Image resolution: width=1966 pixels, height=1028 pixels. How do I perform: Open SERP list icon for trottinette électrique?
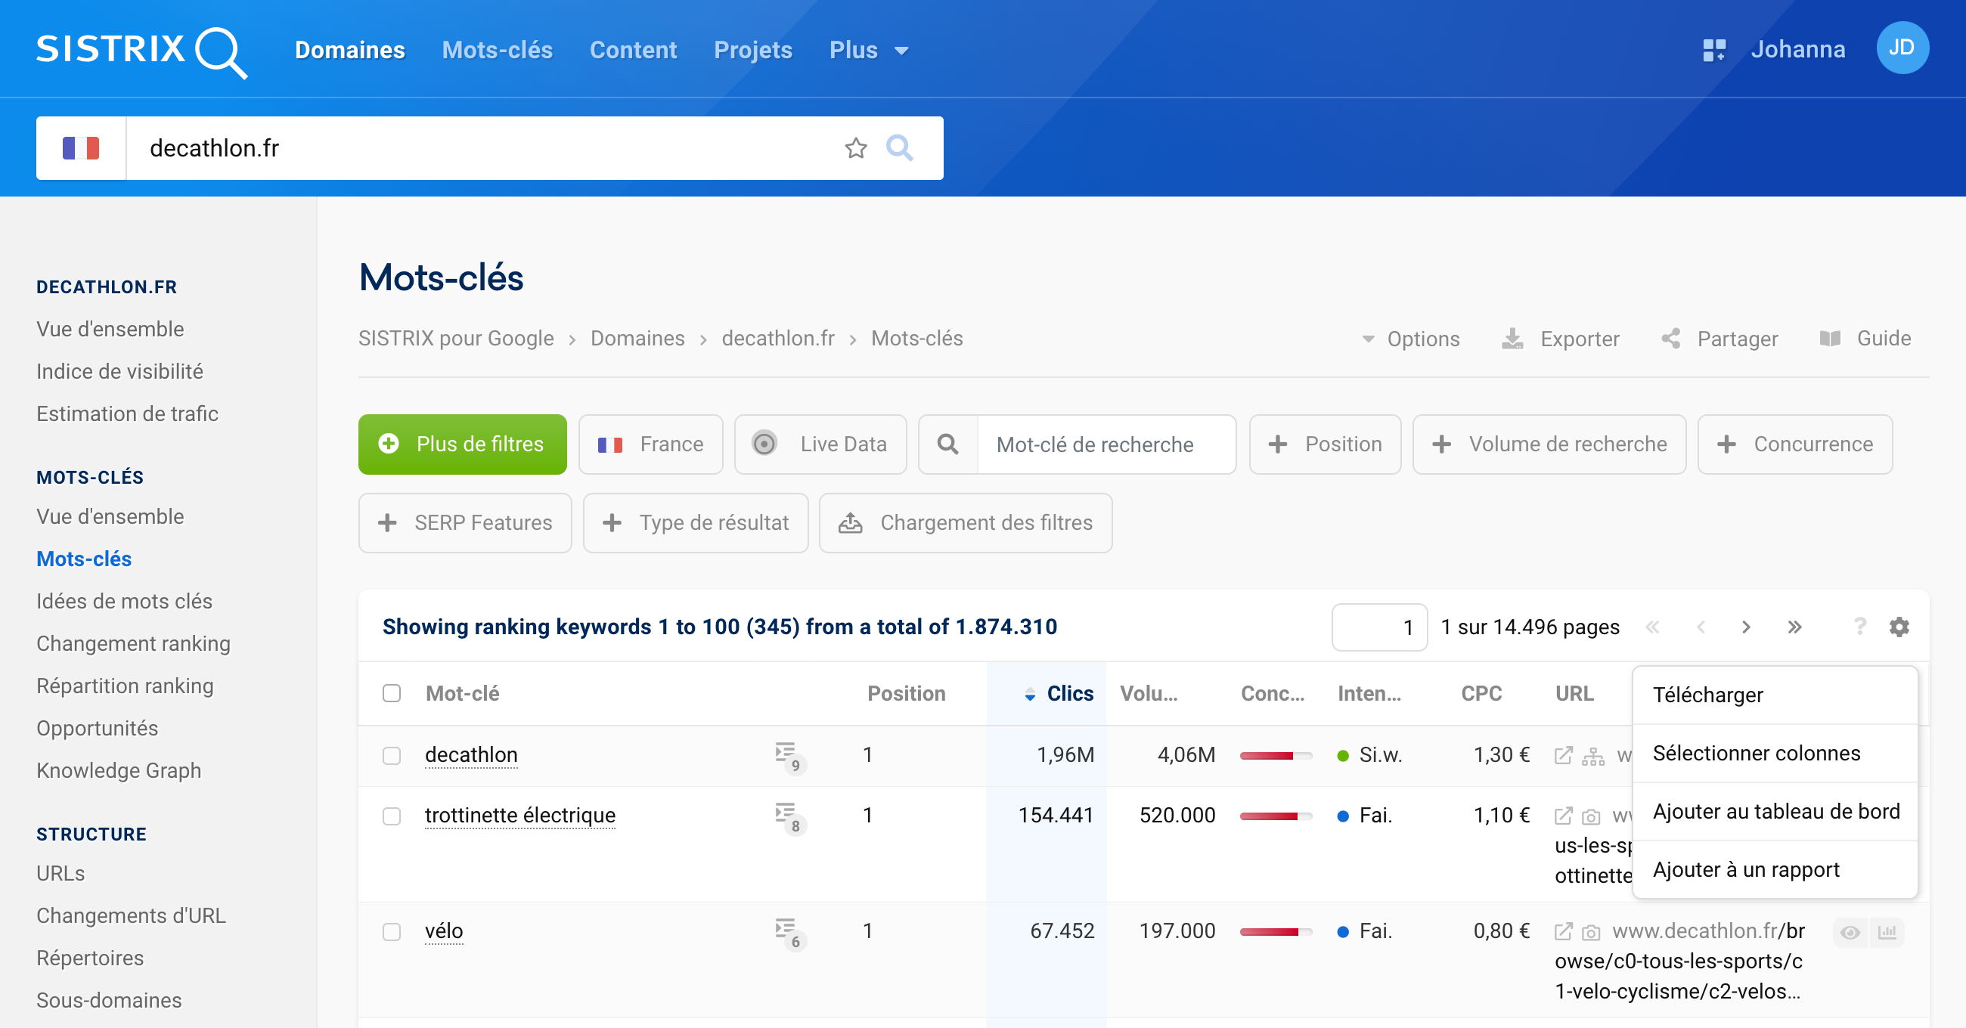(790, 817)
